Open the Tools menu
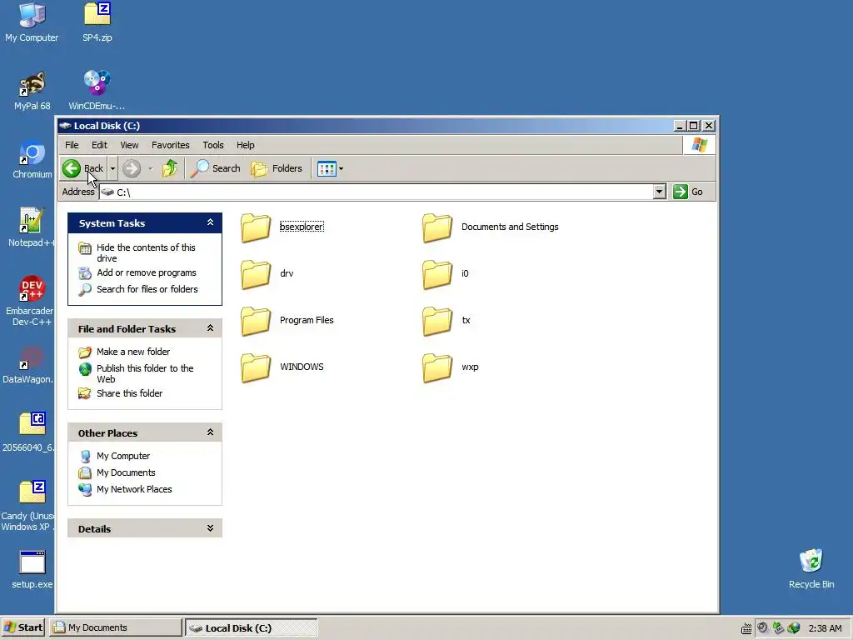853x640 pixels. click(213, 145)
